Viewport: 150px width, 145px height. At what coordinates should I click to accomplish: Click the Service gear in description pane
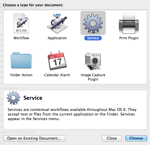tap(13, 98)
